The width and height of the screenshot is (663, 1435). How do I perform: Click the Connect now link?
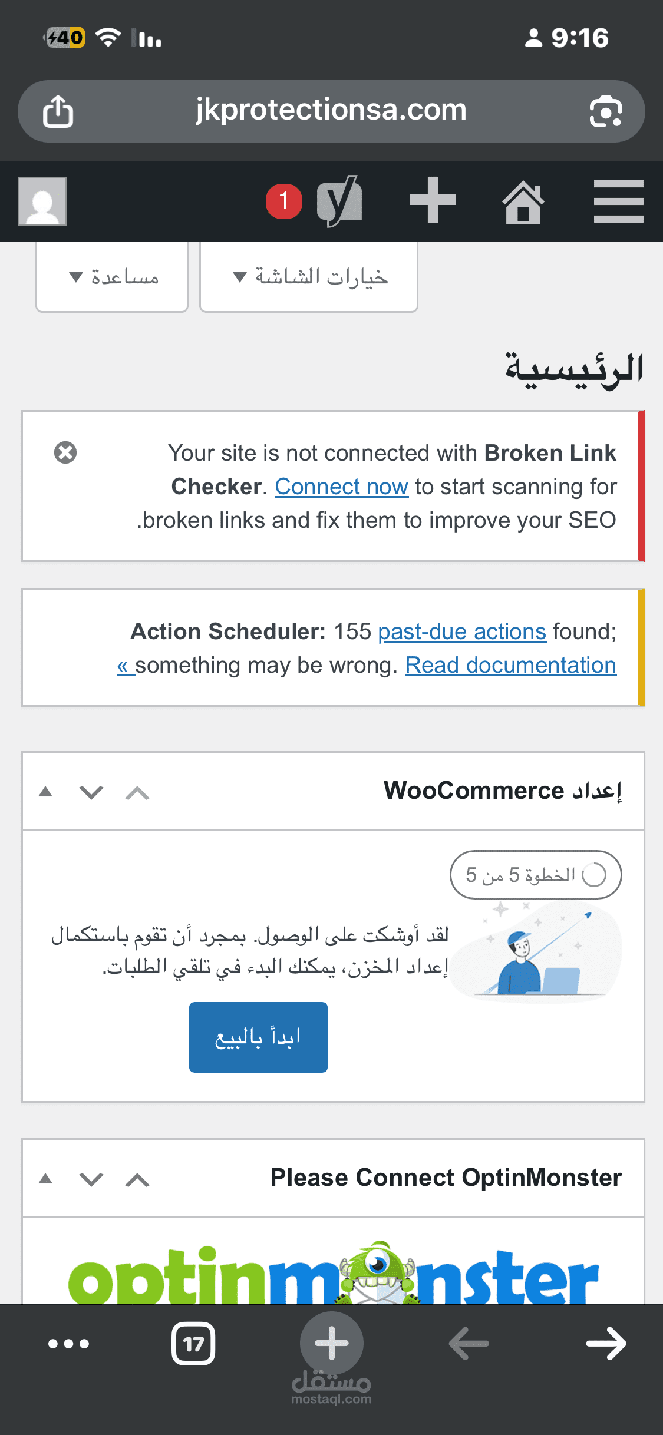point(341,487)
